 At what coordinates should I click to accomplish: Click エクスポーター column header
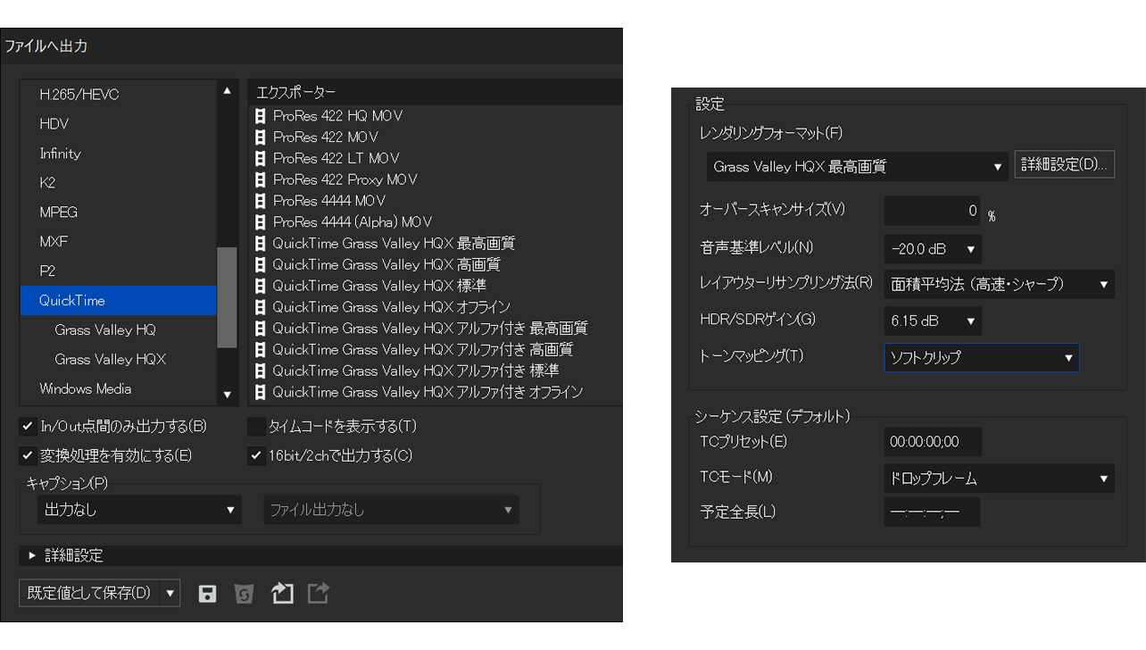click(435, 92)
